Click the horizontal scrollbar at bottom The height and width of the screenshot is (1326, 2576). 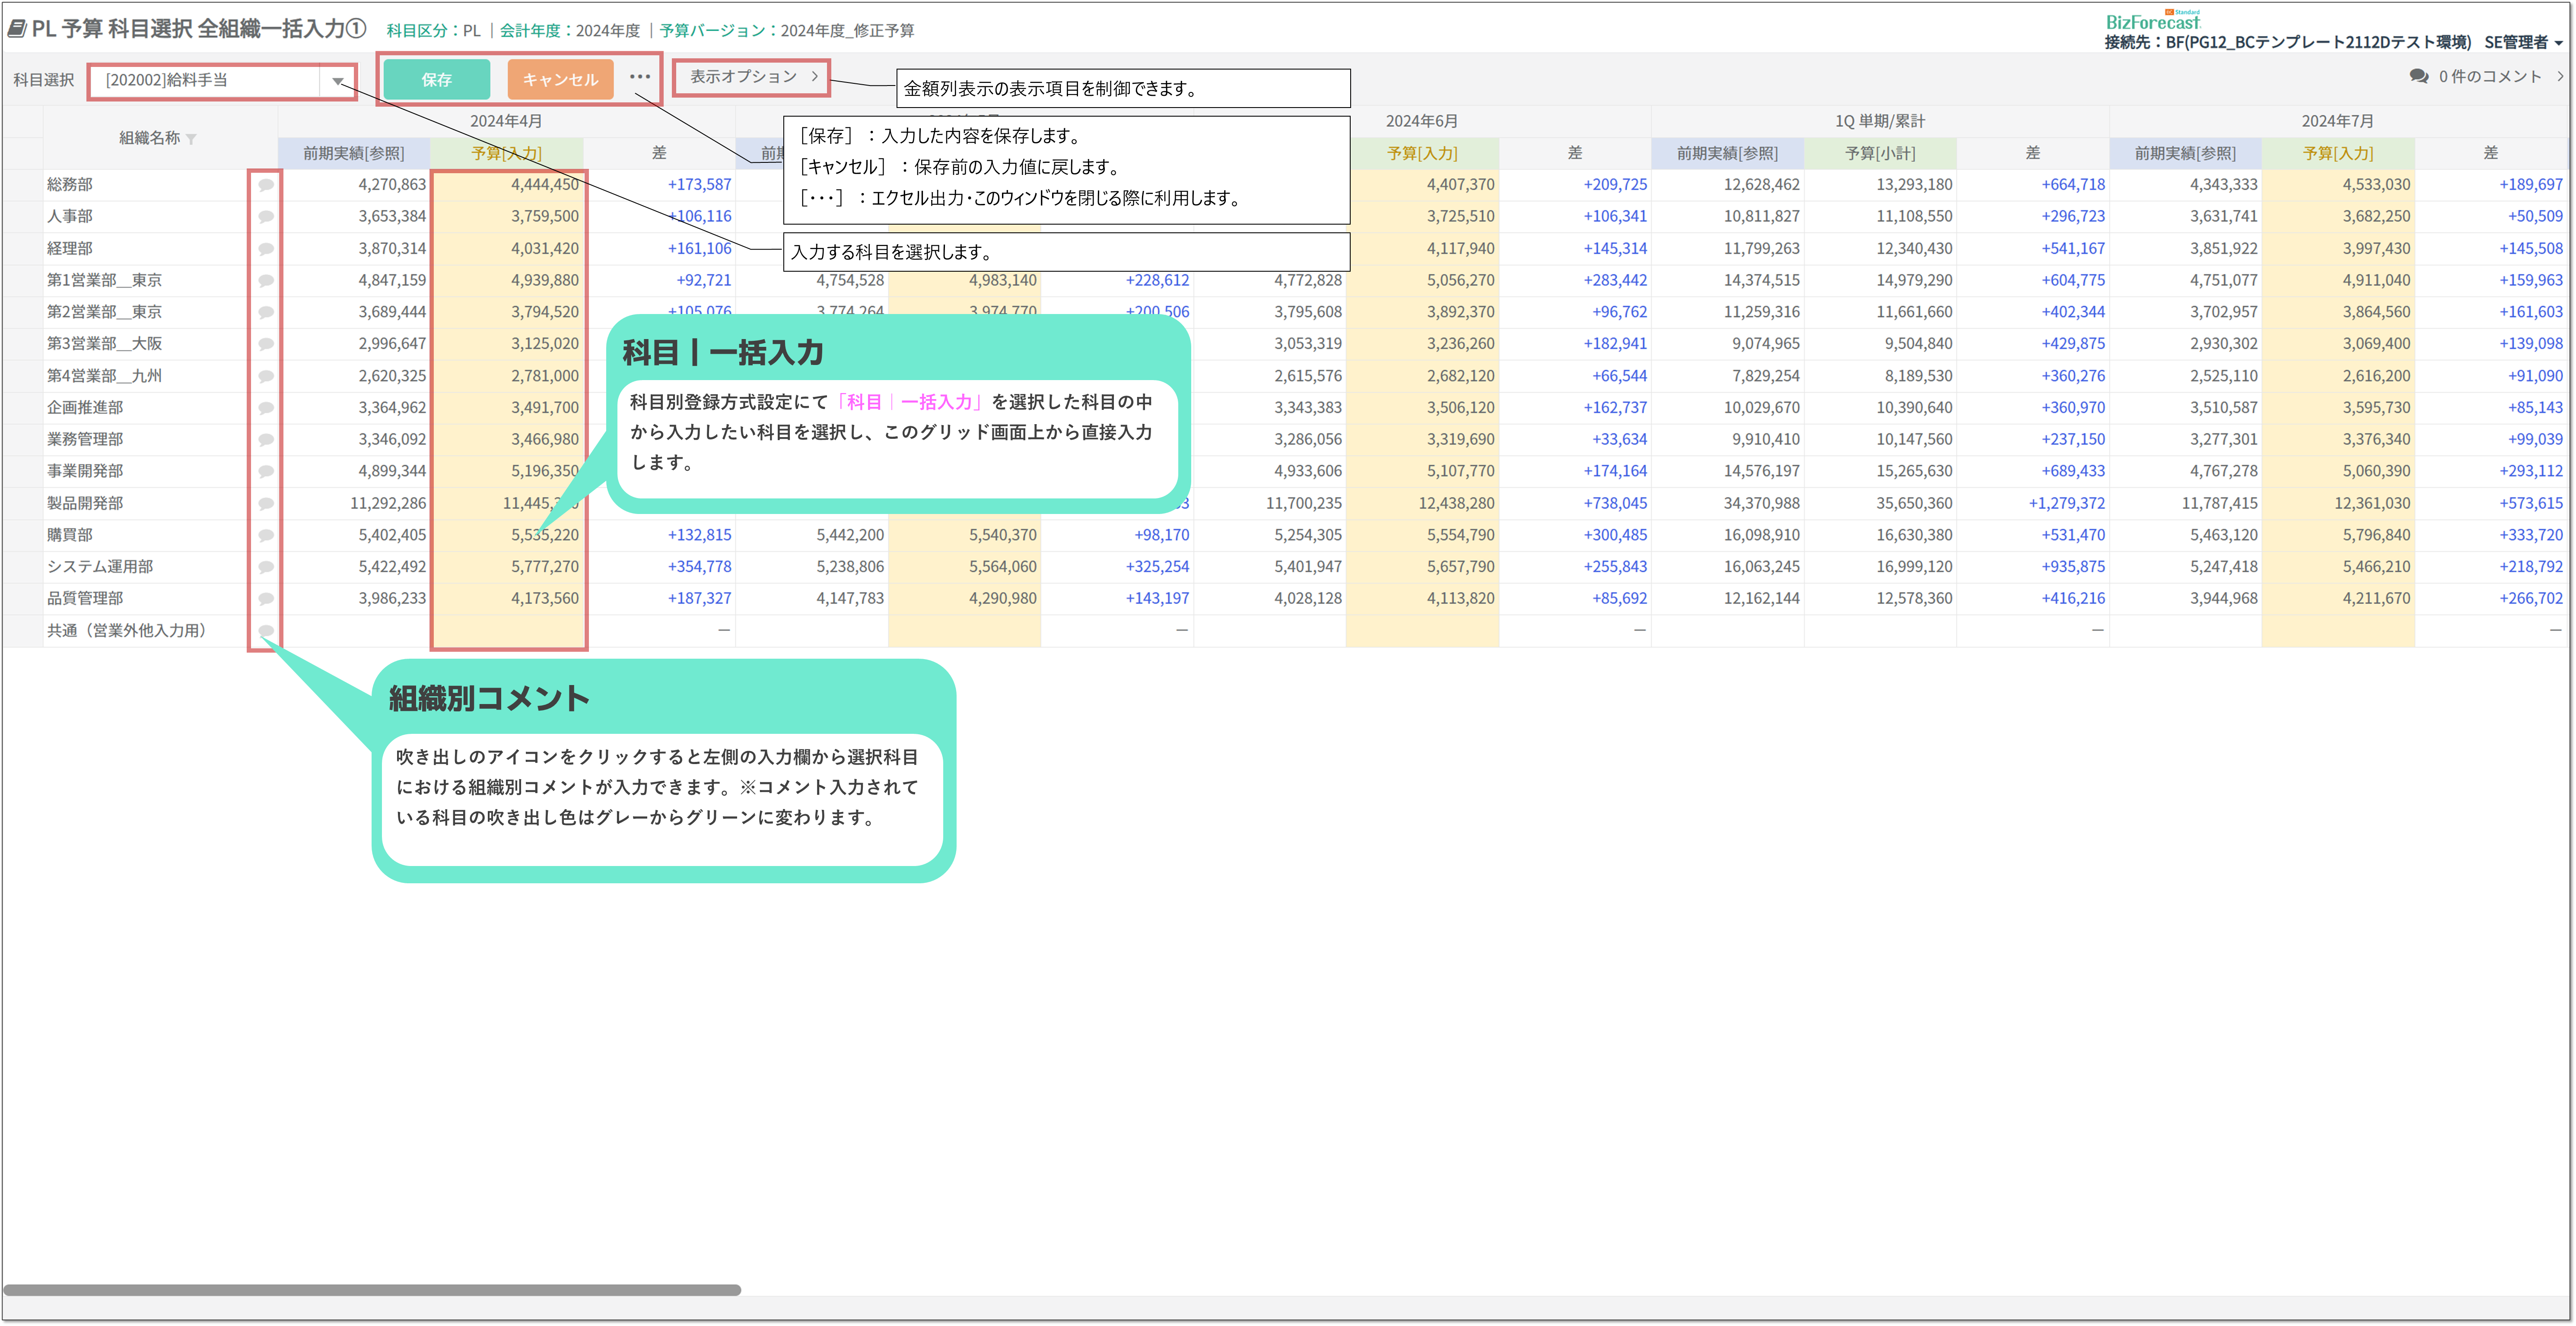(x=372, y=1290)
